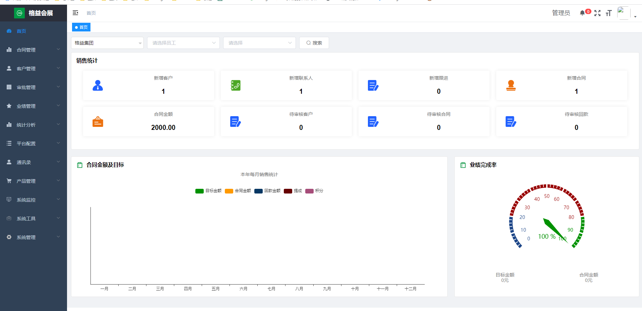642x311 pixels.
Task: Open the 产品管理 sidebar menu
Action: tap(34, 181)
